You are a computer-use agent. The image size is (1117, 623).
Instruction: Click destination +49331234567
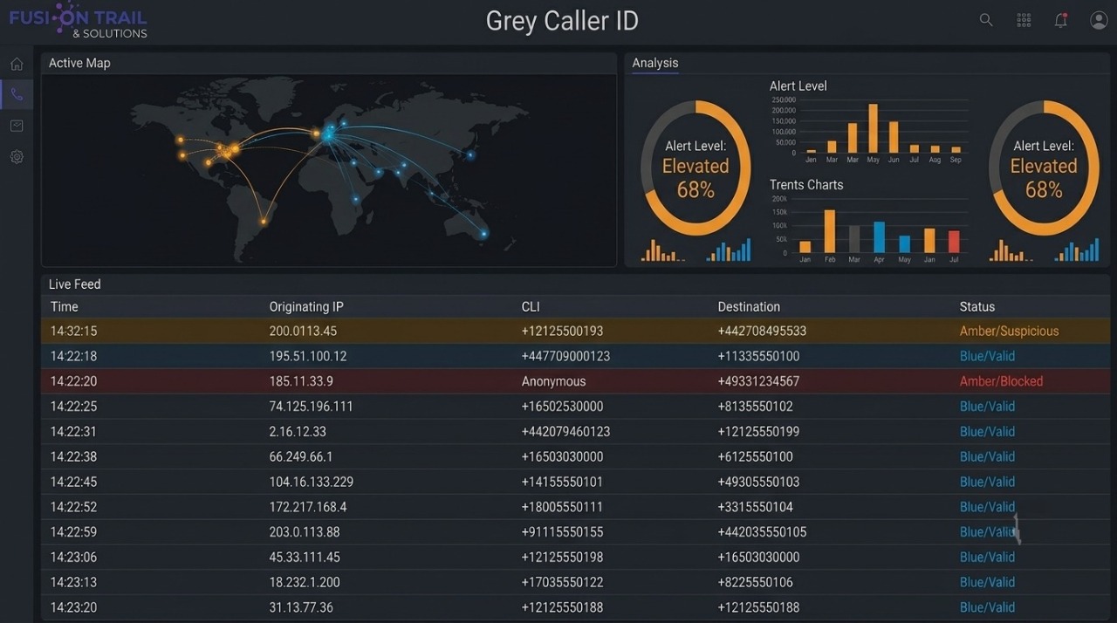[758, 381]
